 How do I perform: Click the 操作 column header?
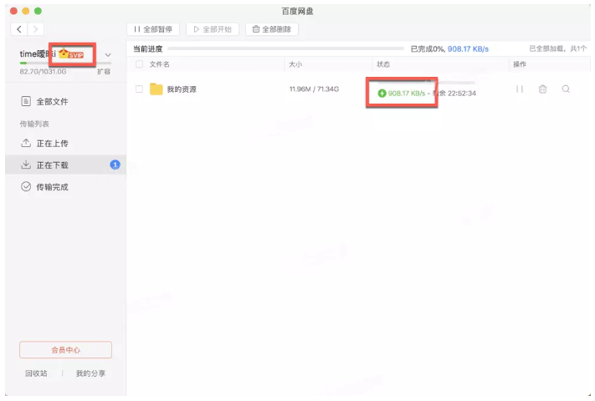[520, 64]
